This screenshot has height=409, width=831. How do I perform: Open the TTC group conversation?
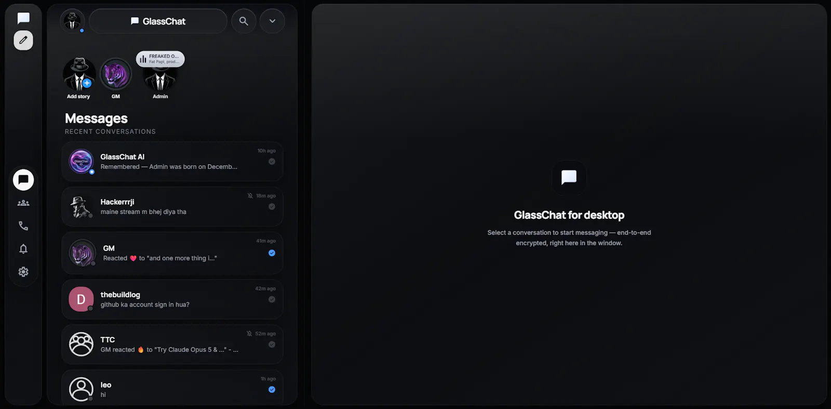[x=172, y=345]
